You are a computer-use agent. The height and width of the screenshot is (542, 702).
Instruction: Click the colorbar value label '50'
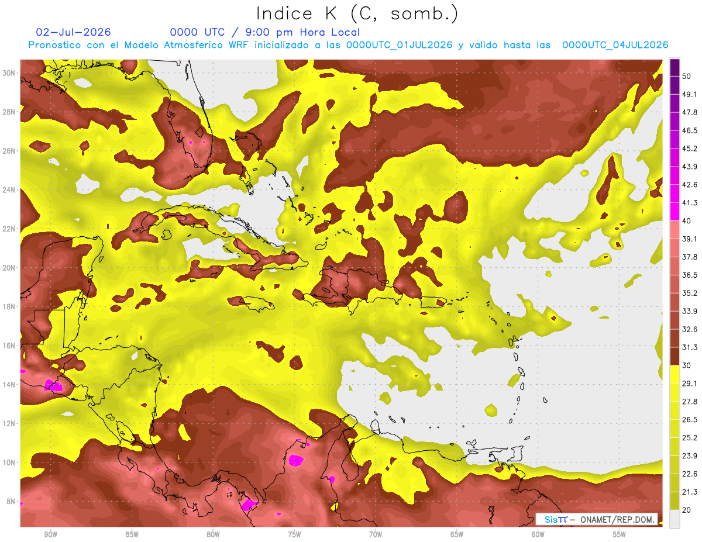(x=686, y=77)
